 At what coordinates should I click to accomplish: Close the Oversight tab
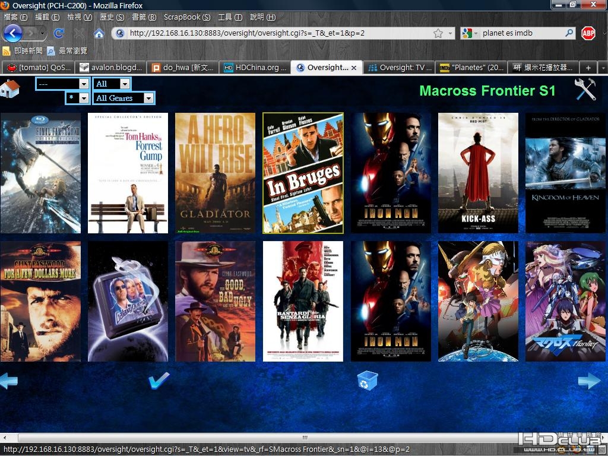(354, 68)
